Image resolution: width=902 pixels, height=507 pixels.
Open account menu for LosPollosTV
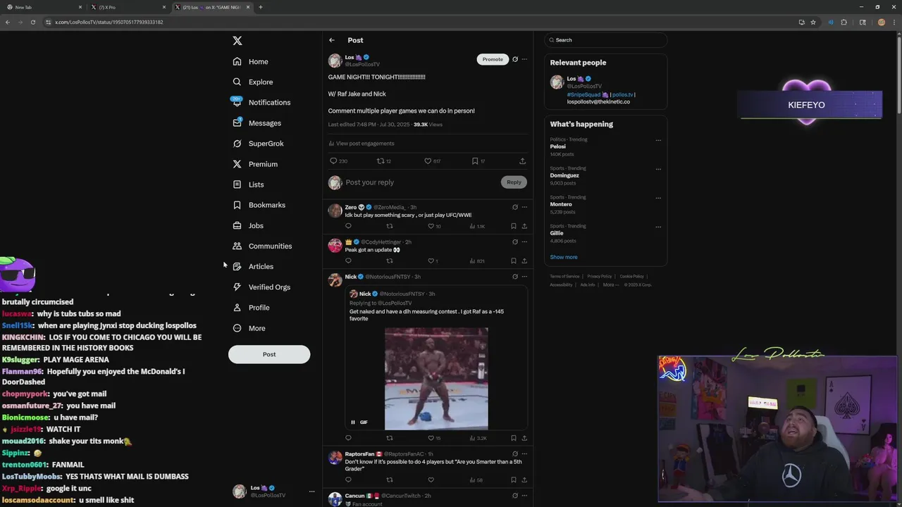pos(274,492)
